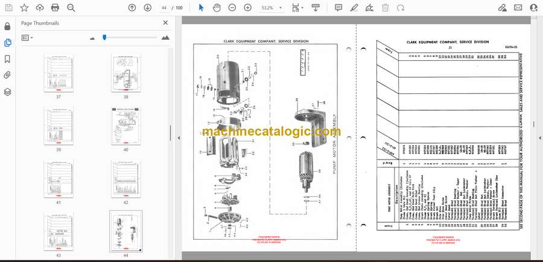The height and width of the screenshot is (262, 543).
Task: Select page 43 thumbnail
Action: tap(58, 231)
